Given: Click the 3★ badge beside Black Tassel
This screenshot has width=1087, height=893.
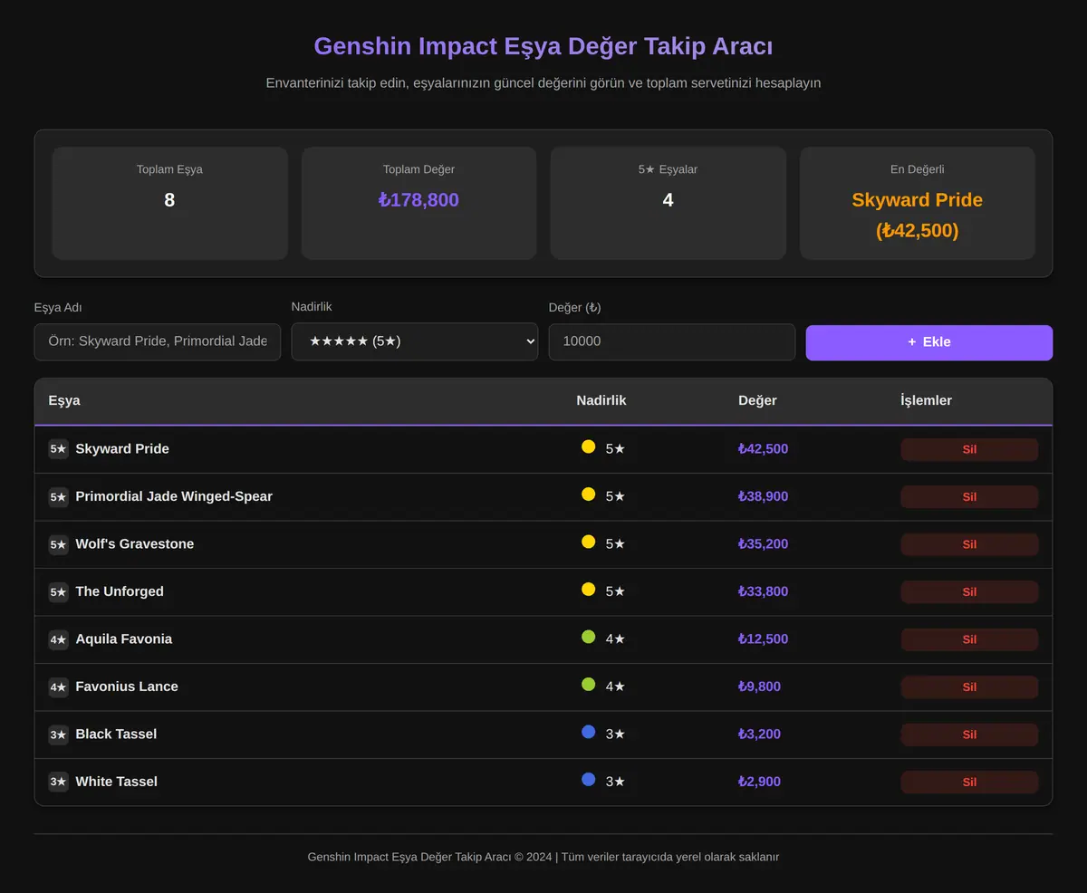Looking at the screenshot, I should [58, 735].
